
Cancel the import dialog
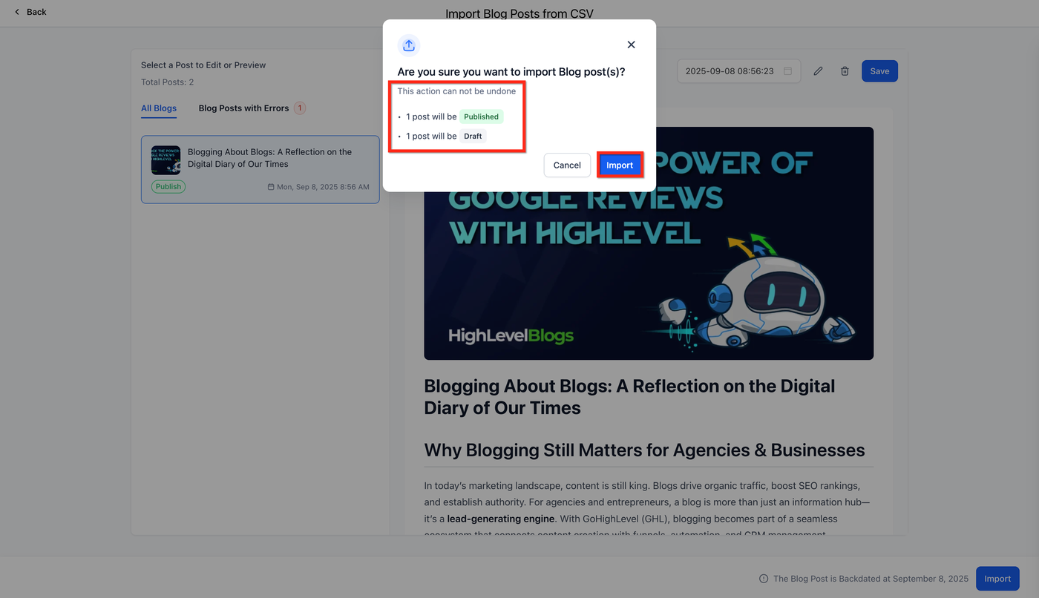coord(567,165)
